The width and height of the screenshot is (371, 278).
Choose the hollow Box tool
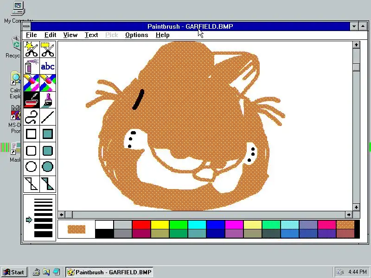point(32,134)
